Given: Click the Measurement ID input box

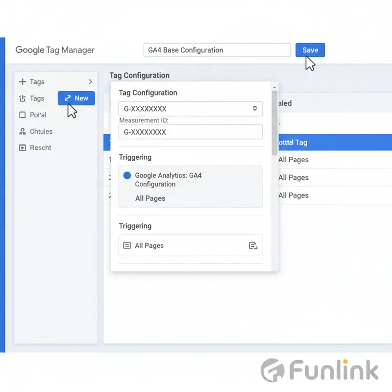Looking at the screenshot, I should [191, 132].
